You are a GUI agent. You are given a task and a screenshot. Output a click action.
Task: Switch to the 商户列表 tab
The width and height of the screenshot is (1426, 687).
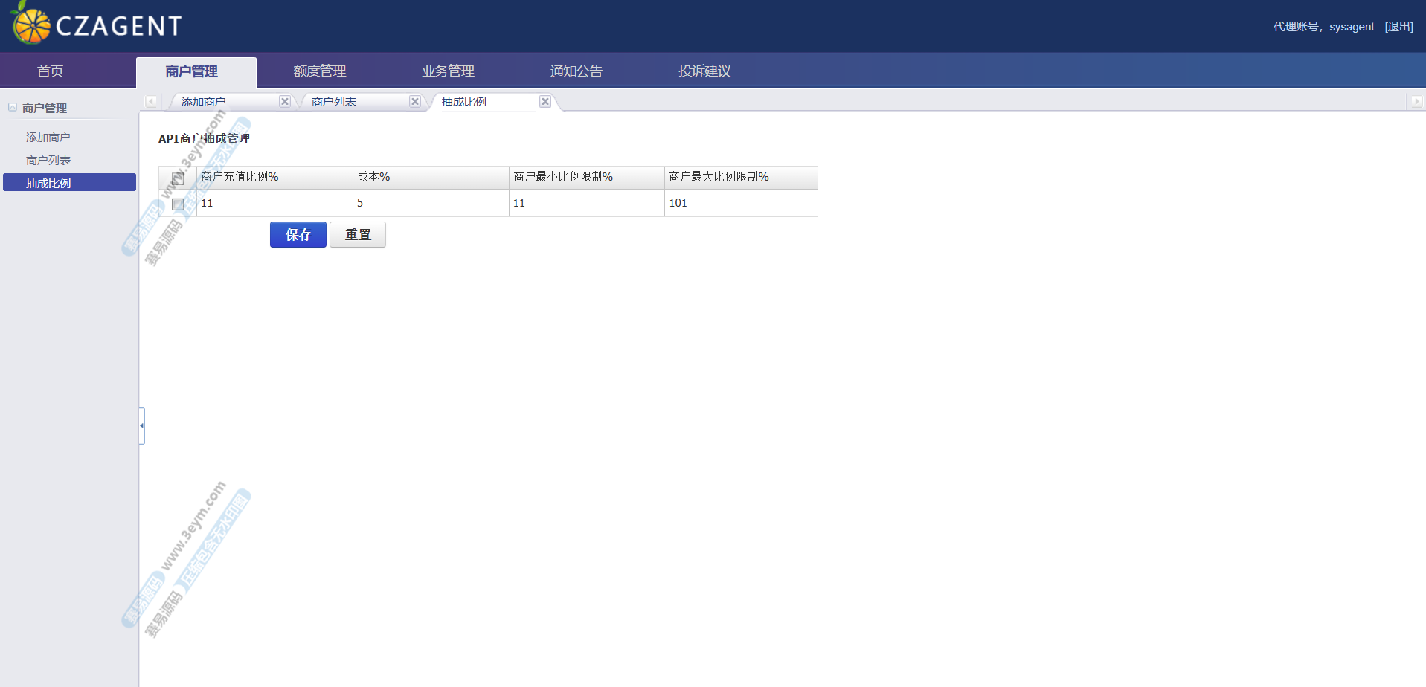pos(334,102)
